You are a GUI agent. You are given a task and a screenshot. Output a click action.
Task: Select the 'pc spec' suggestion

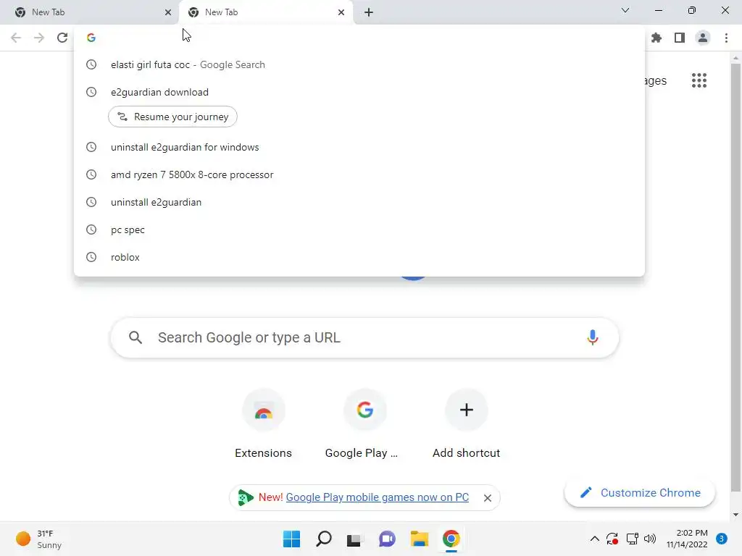pyautogui.click(x=359, y=229)
